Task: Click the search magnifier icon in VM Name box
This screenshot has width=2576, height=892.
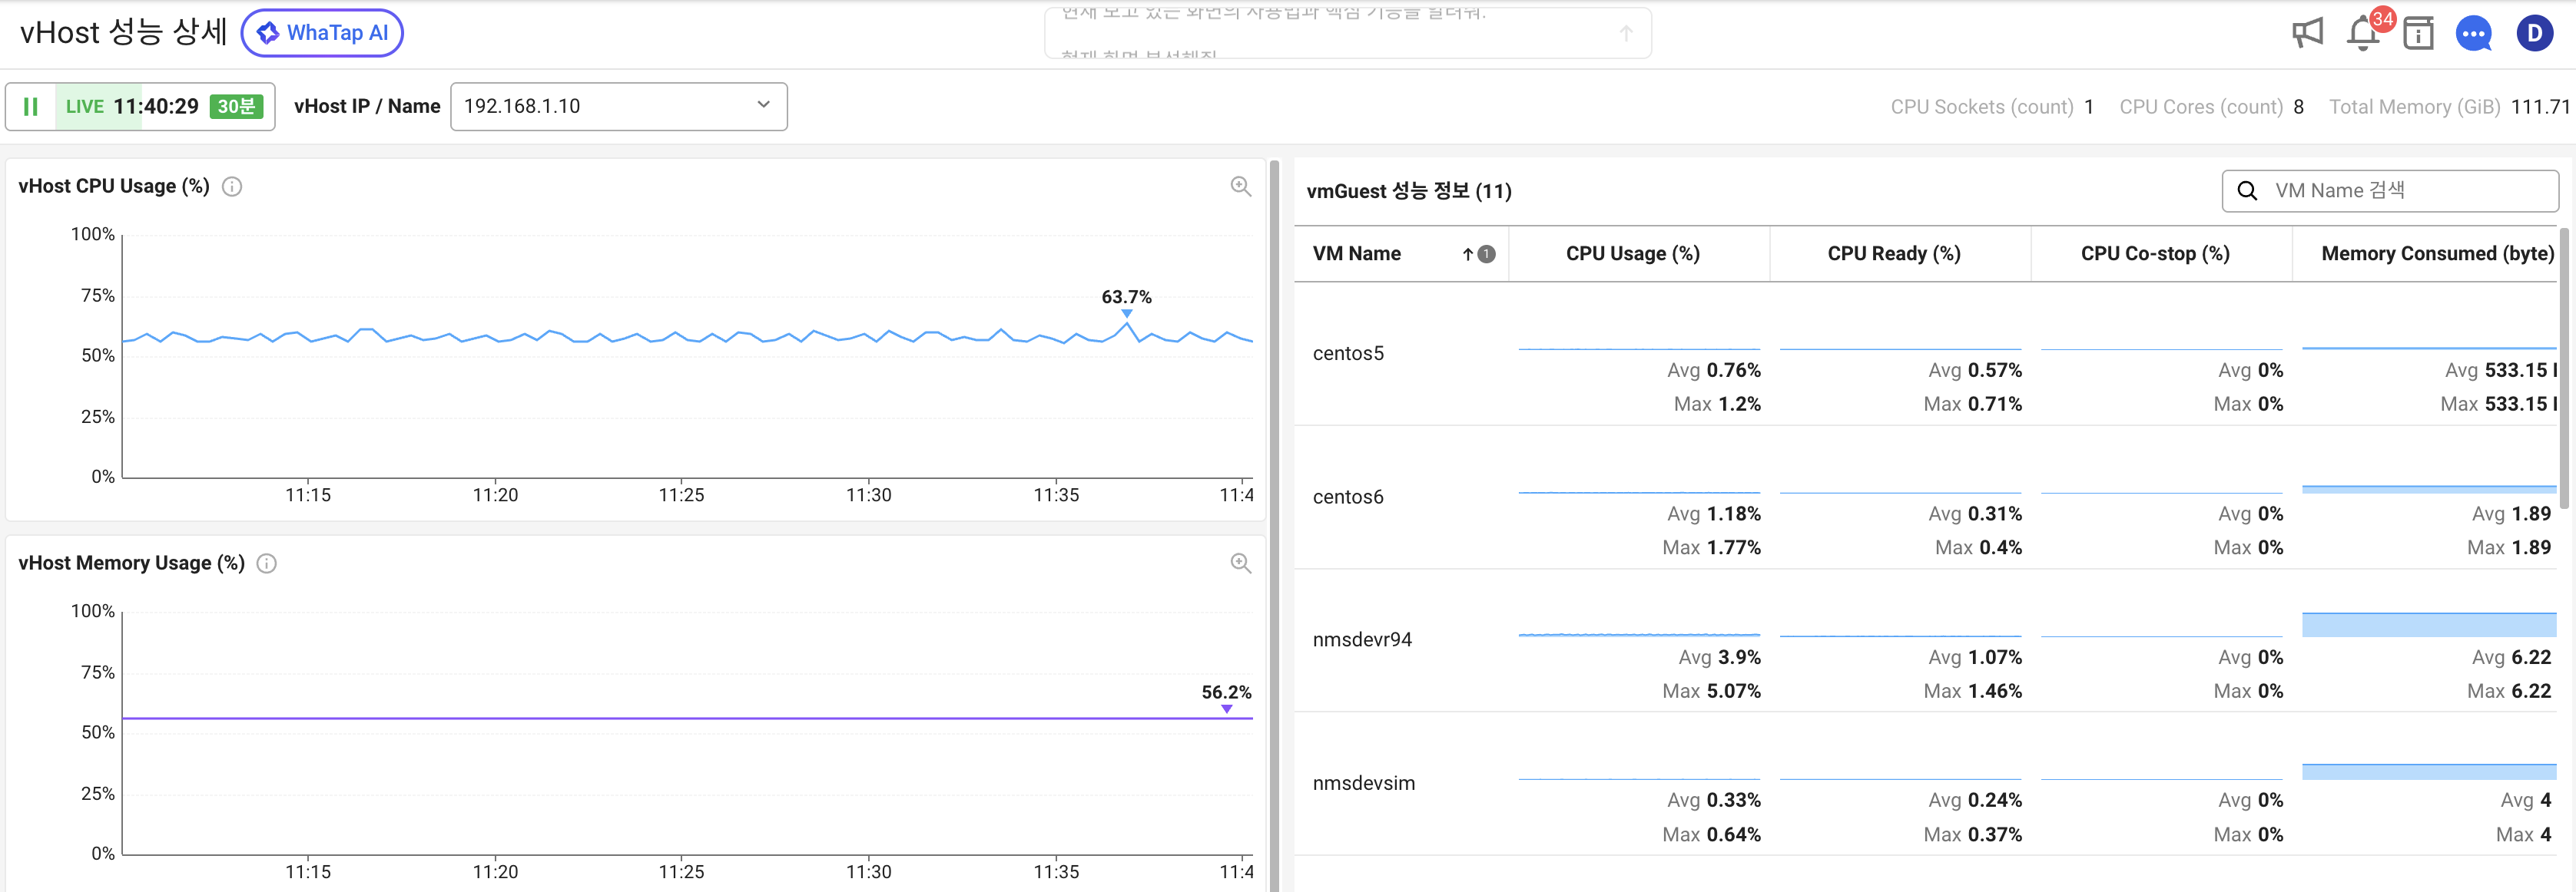Action: [x=2247, y=191]
